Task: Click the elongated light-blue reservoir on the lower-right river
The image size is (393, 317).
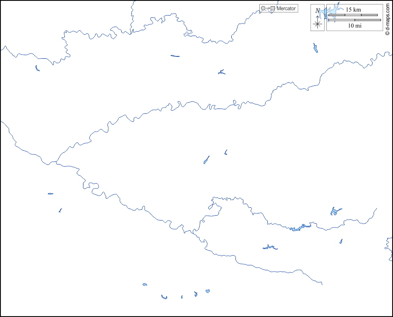Action: click(x=298, y=228)
